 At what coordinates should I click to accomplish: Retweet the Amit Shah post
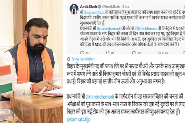(x=108, y=53)
